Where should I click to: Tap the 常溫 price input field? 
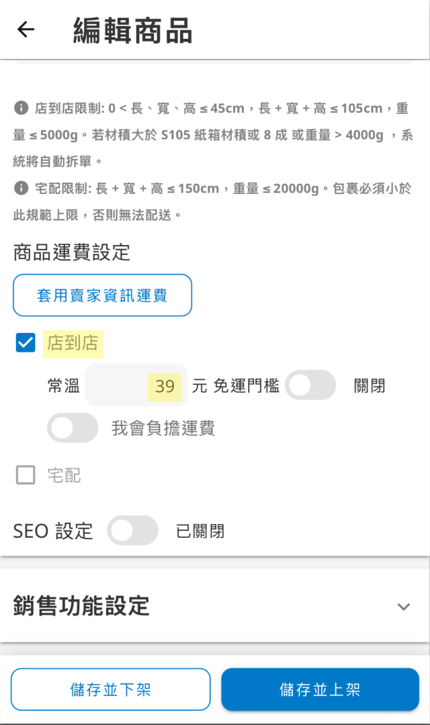[134, 385]
